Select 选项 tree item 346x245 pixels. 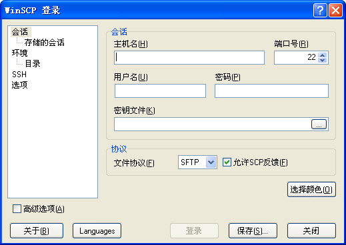[19, 85]
